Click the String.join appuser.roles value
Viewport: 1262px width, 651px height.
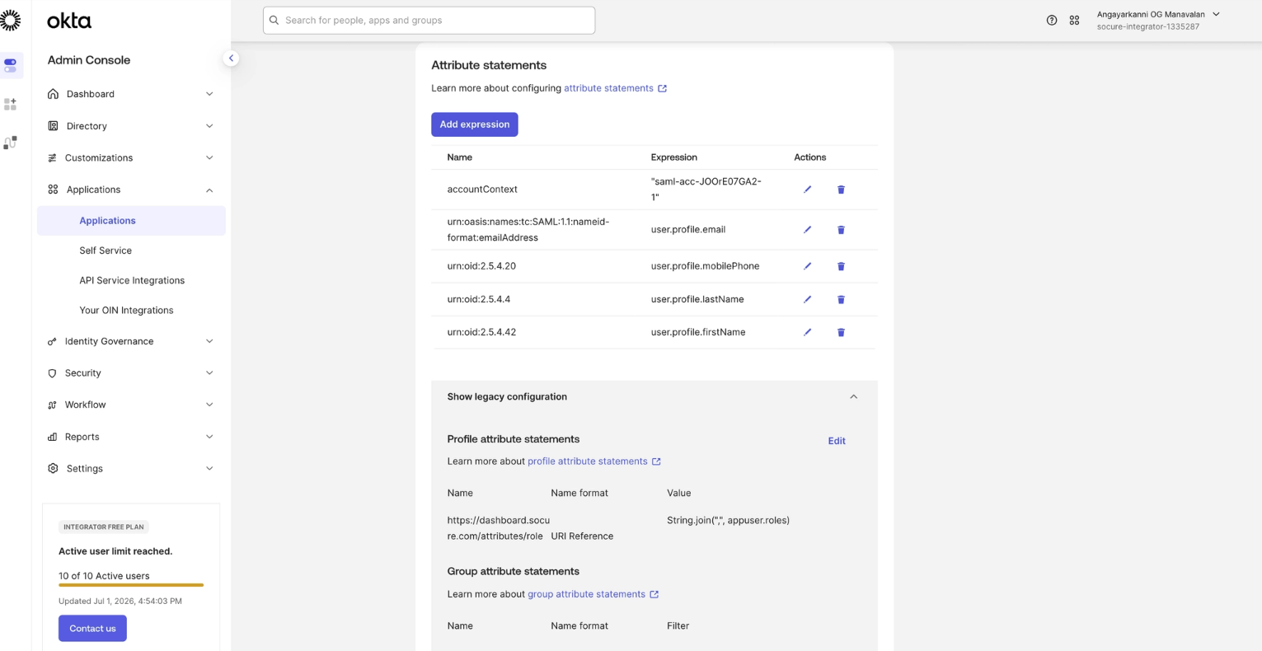[x=728, y=521]
